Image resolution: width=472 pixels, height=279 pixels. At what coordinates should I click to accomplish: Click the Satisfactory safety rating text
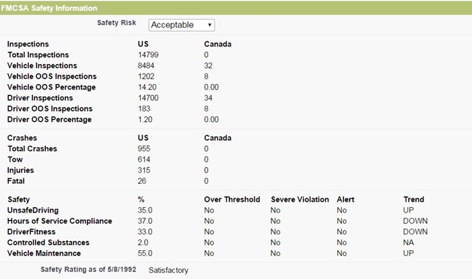point(168,270)
